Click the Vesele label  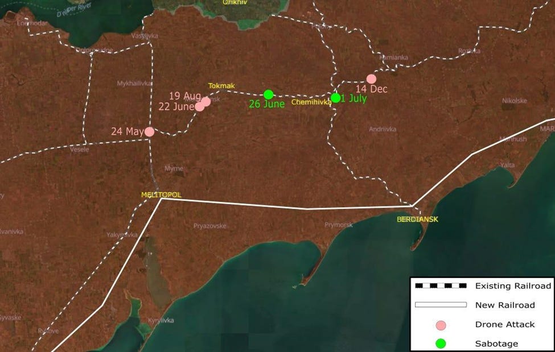click(79, 150)
